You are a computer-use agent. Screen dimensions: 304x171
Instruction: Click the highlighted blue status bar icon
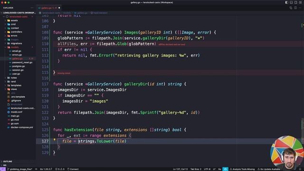(x=225, y=169)
